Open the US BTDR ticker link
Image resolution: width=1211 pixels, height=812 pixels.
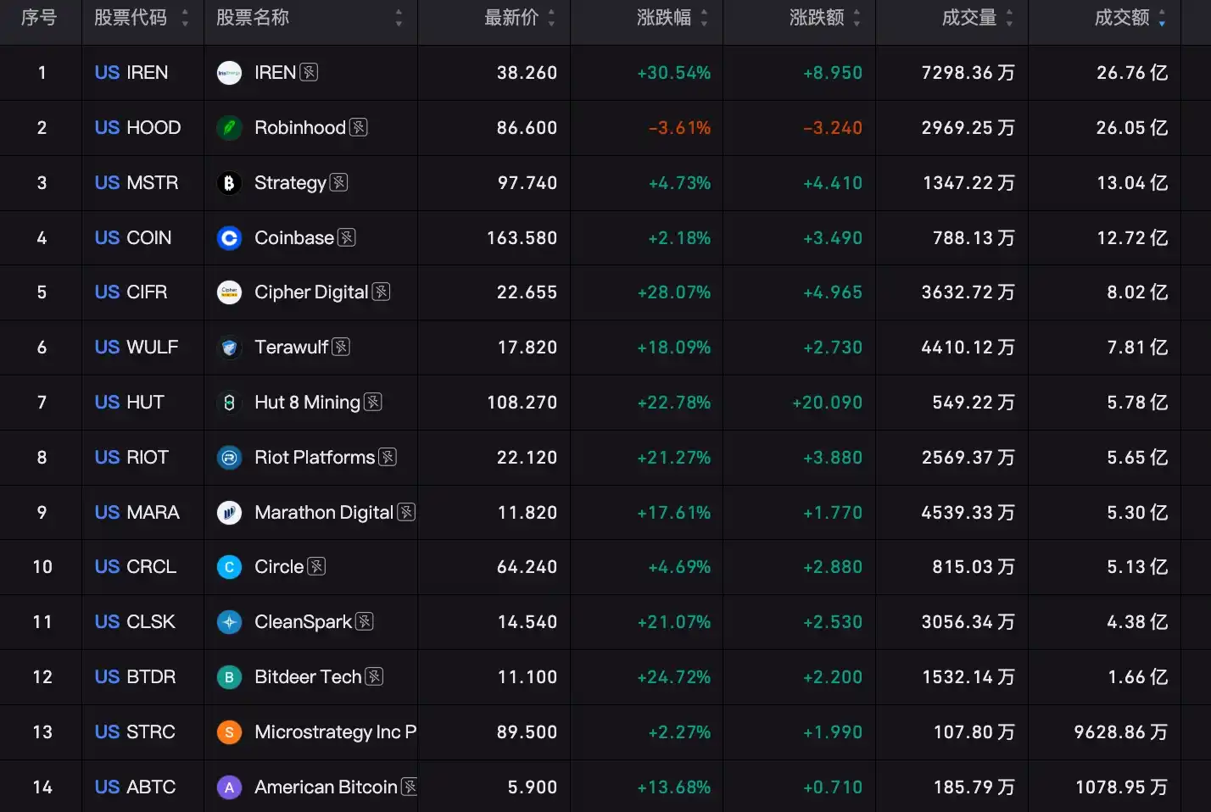pyautogui.click(x=136, y=676)
